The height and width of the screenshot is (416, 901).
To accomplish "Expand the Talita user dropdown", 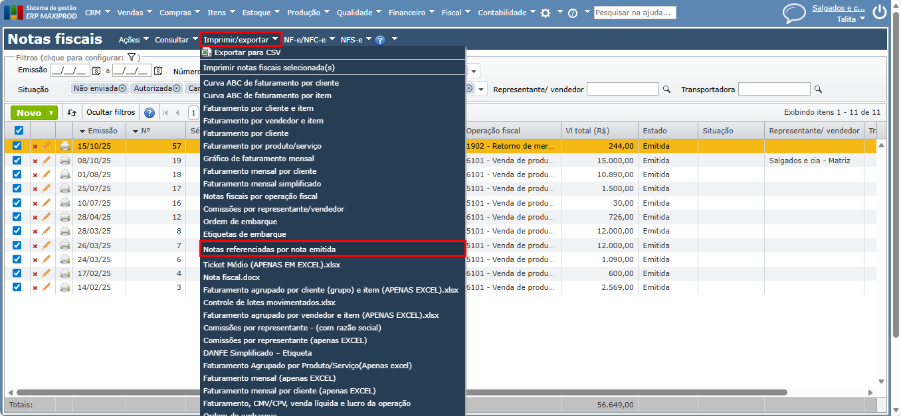I will pyautogui.click(x=851, y=19).
